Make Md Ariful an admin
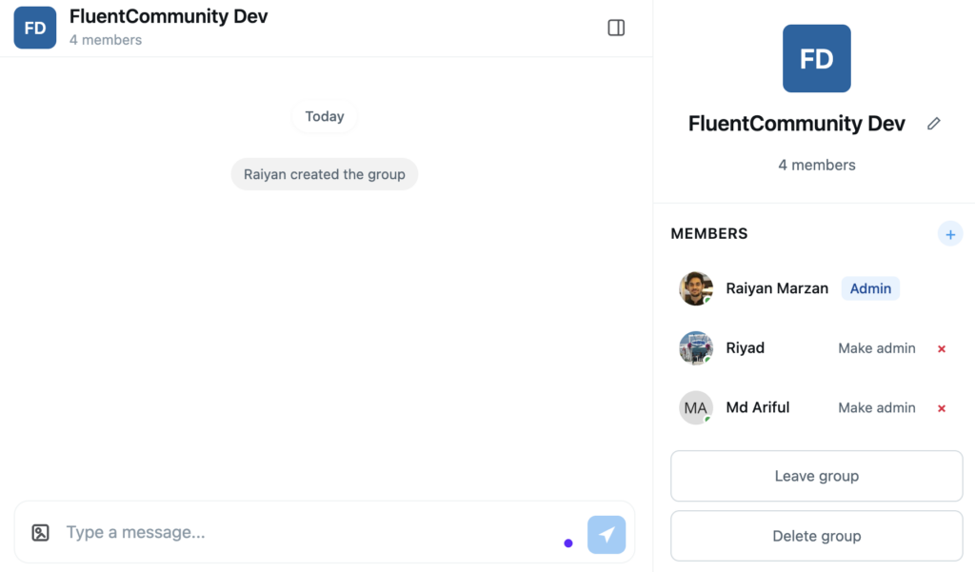The width and height of the screenshot is (975, 572). click(876, 407)
